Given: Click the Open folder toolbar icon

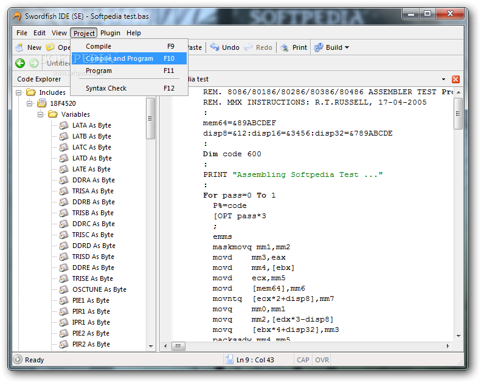Looking at the screenshot, I should [x=50, y=47].
